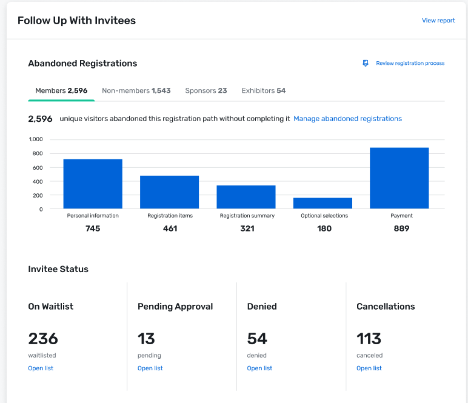The width and height of the screenshot is (468, 403).
Task: Switch to the Non-members tab
Action: click(136, 91)
